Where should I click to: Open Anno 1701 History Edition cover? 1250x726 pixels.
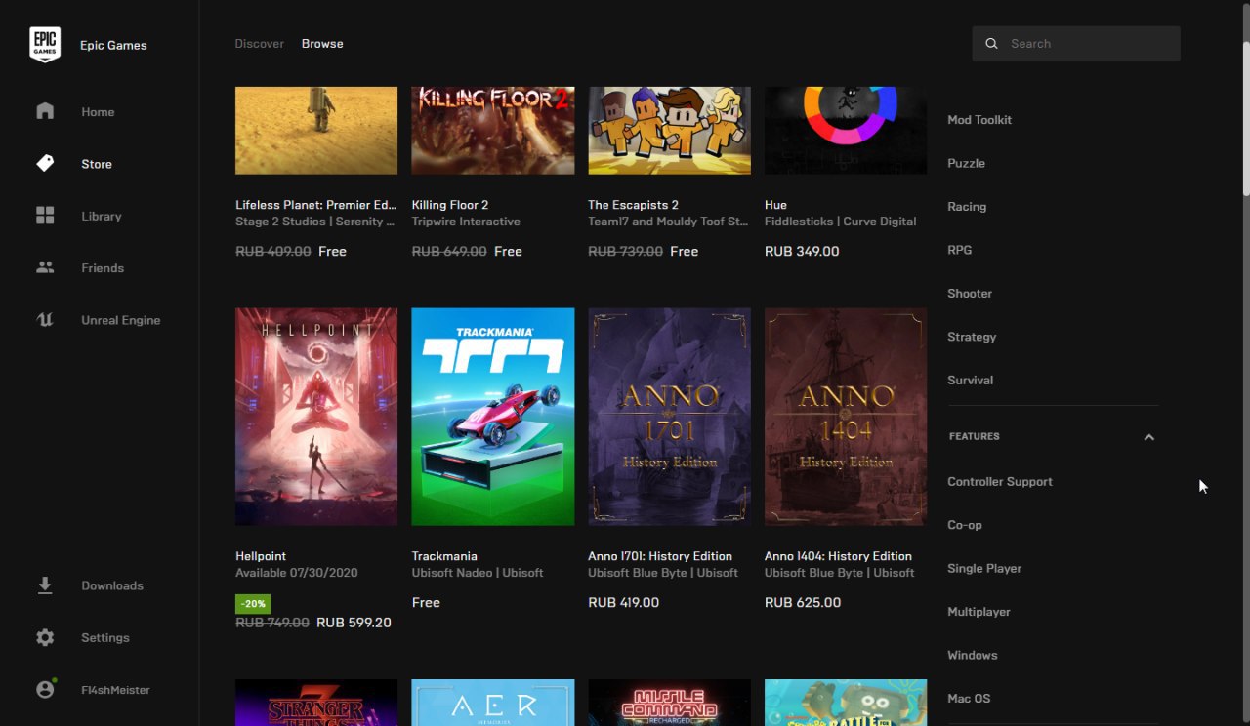670,417
